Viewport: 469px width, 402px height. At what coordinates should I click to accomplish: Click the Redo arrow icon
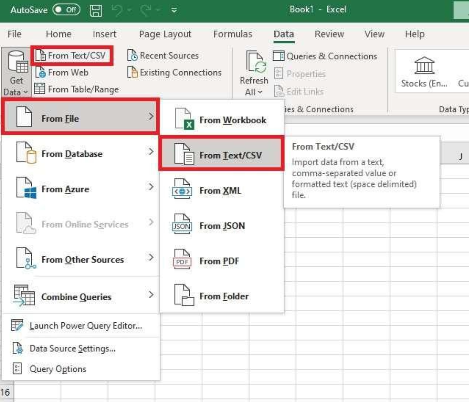(146, 11)
